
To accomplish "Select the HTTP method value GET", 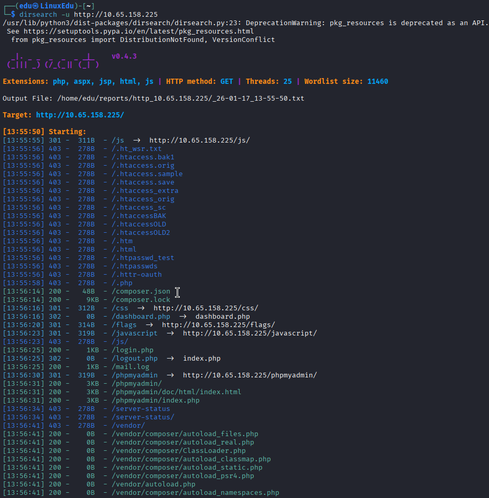I will [x=227, y=81].
